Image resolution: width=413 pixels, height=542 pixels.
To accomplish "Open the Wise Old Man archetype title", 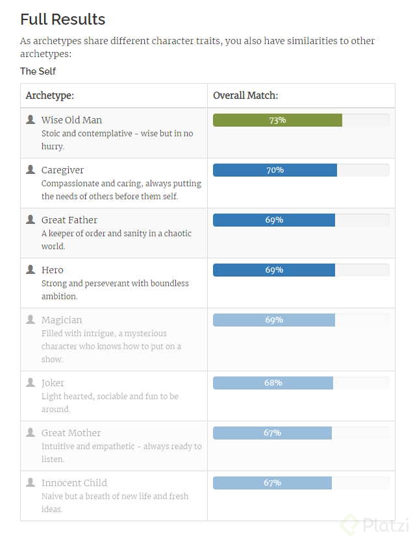I will point(71,120).
